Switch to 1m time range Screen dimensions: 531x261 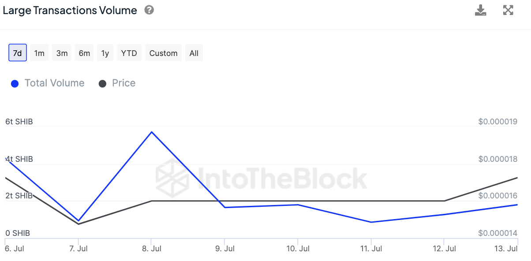[x=39, y=53]
